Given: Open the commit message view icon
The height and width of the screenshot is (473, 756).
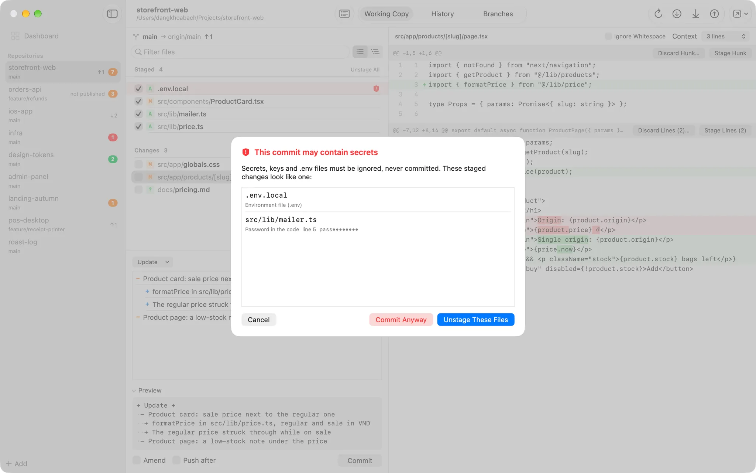Looking at the screenshot, I should 344,14.
